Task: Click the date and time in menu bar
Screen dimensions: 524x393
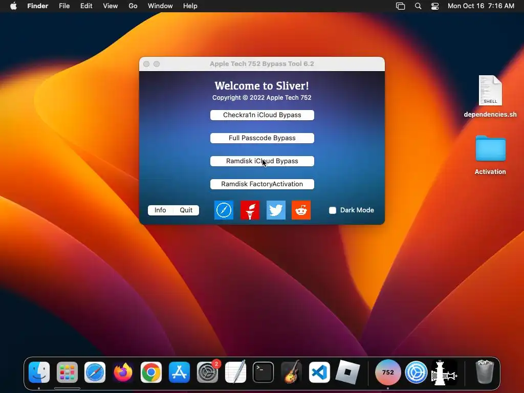Action: [x=481, y=6]
